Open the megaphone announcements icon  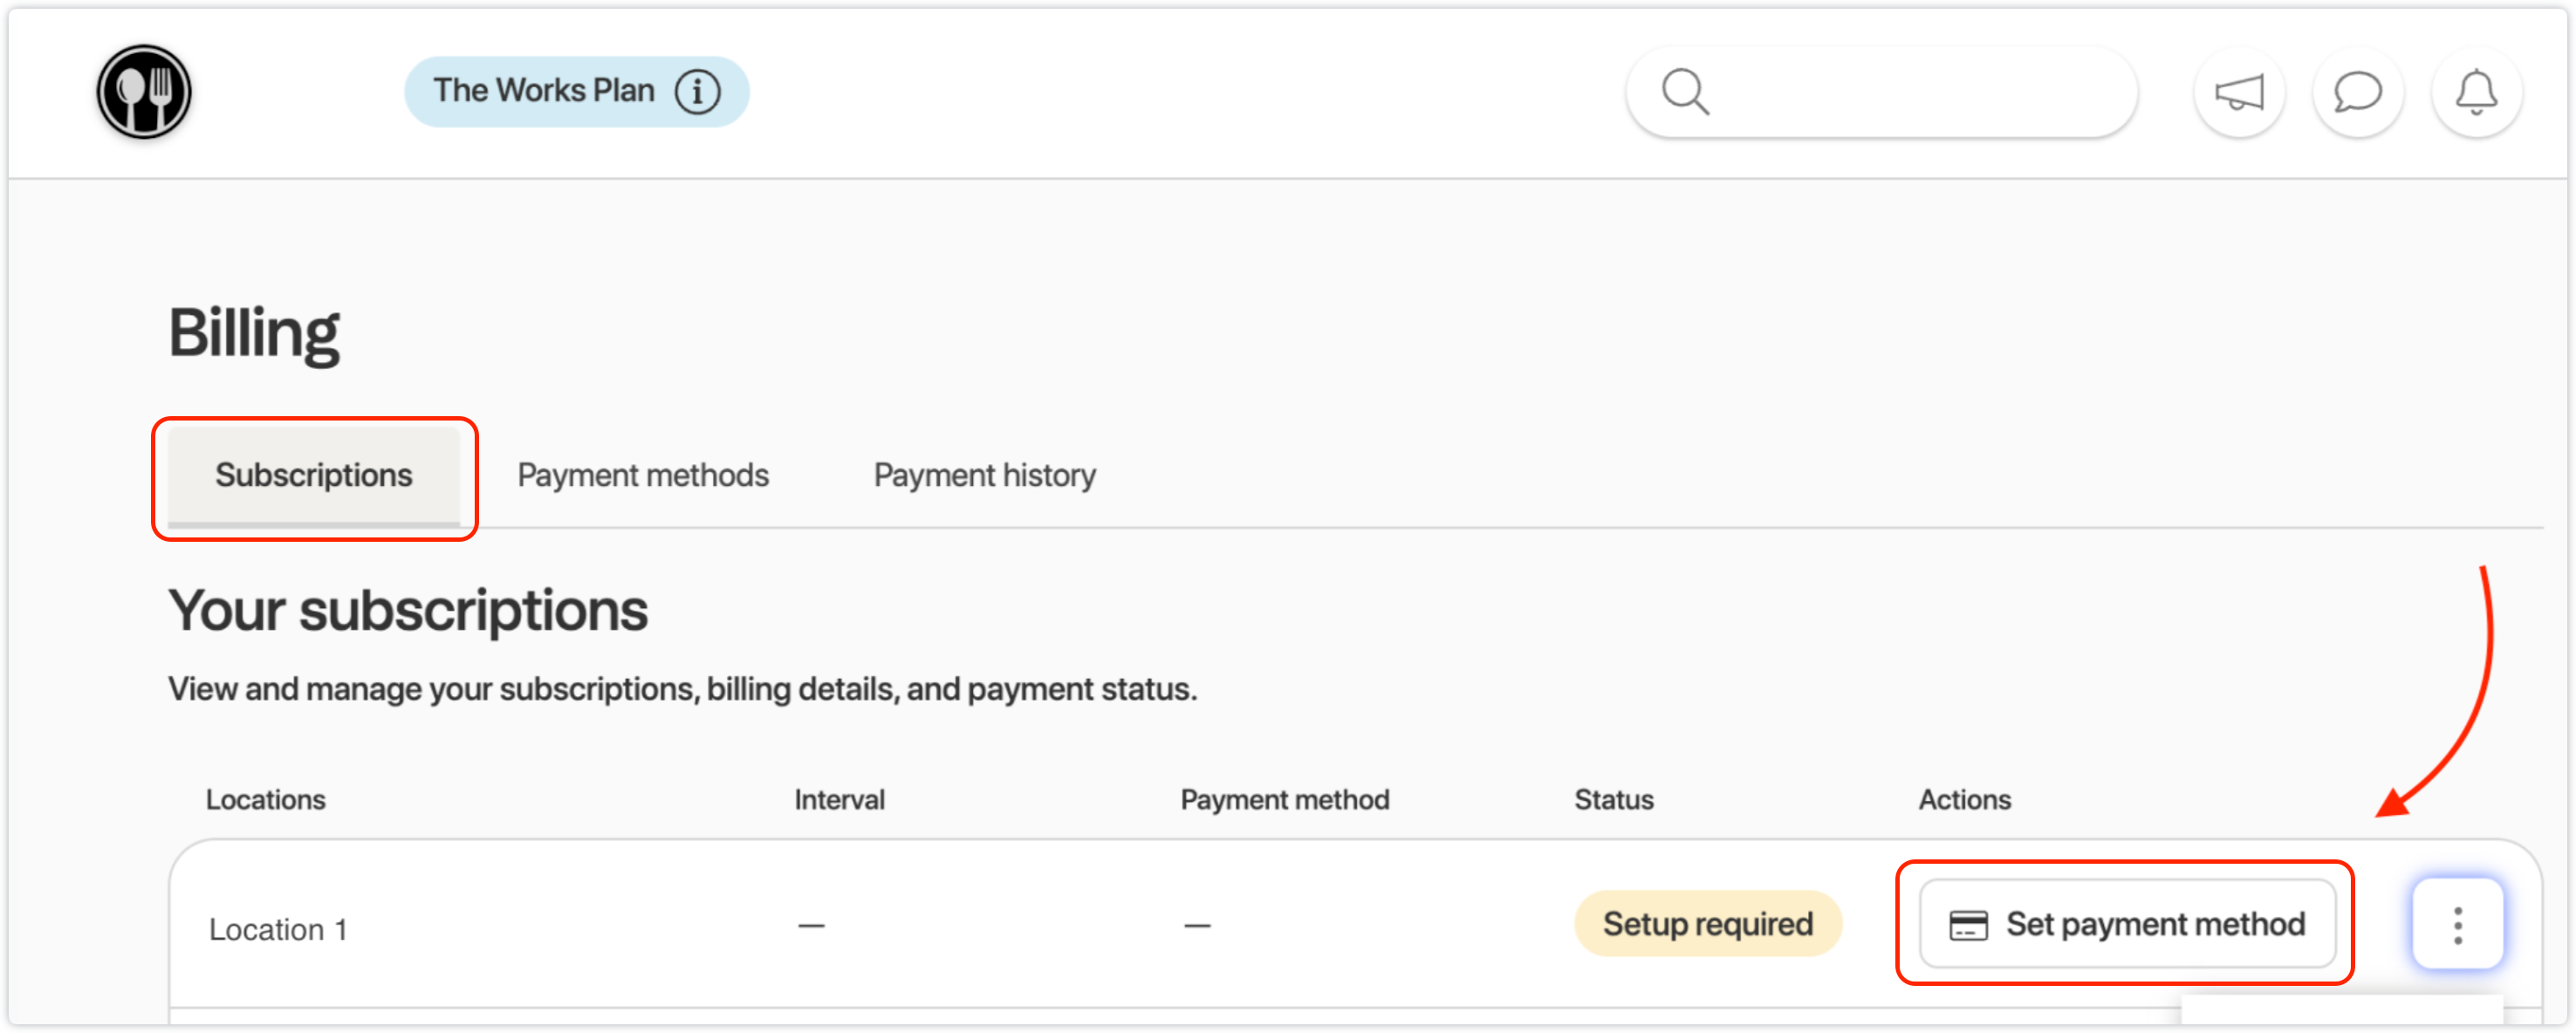point(2239,93)
